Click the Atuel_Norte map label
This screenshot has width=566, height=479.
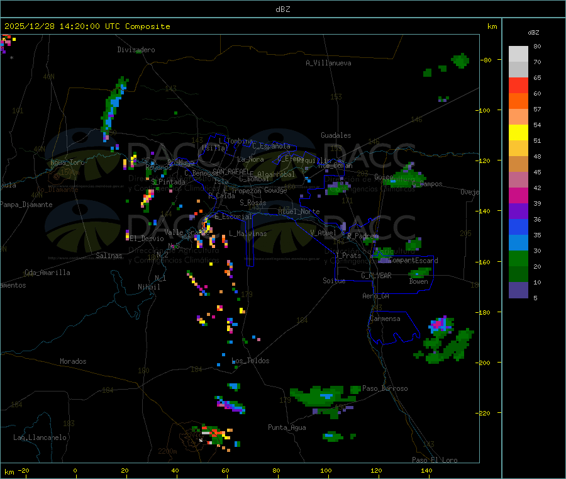click(x=299, y=211)
